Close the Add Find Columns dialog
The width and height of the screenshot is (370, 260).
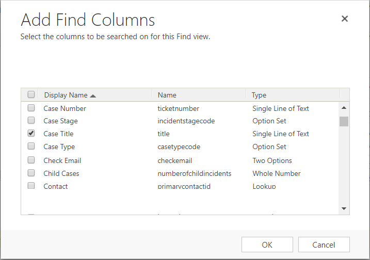345,19
